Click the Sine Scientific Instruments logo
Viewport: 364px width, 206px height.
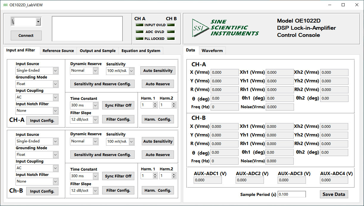[225, 28]
